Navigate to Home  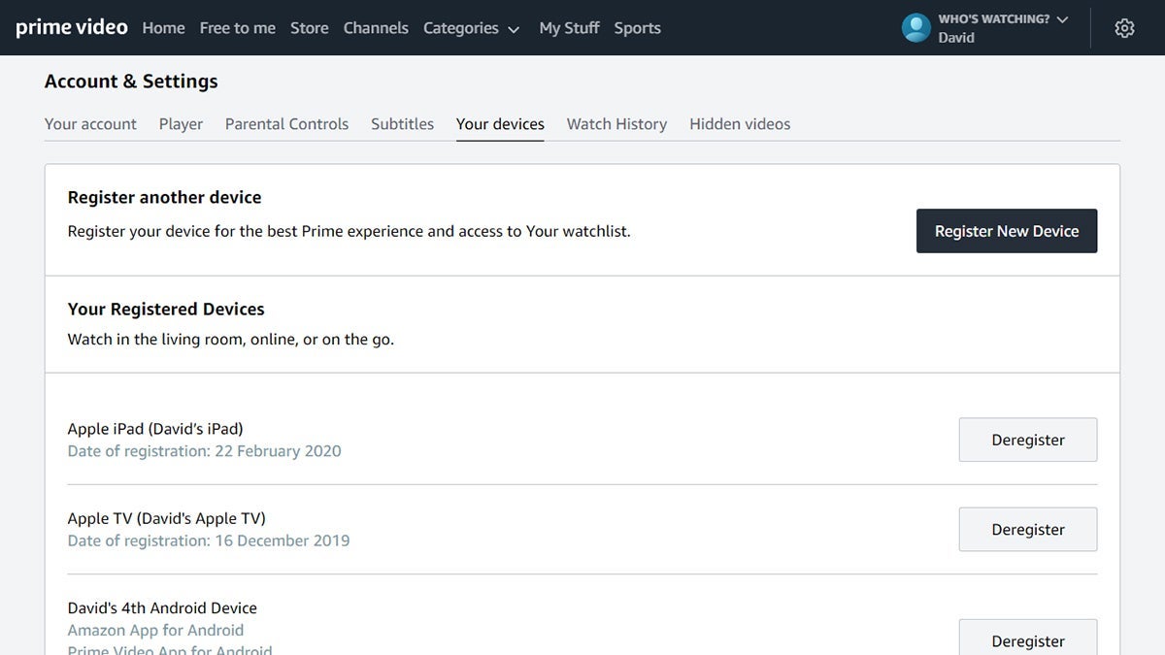point(162,28)
